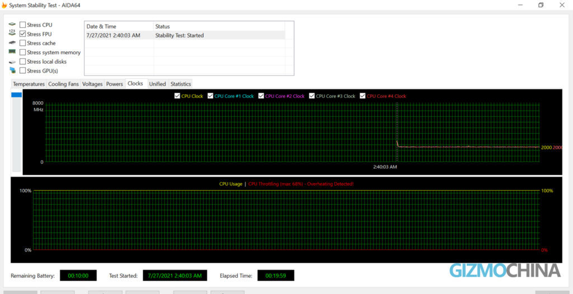Enable the Stress CPU checkbox

tap(22, 25)
